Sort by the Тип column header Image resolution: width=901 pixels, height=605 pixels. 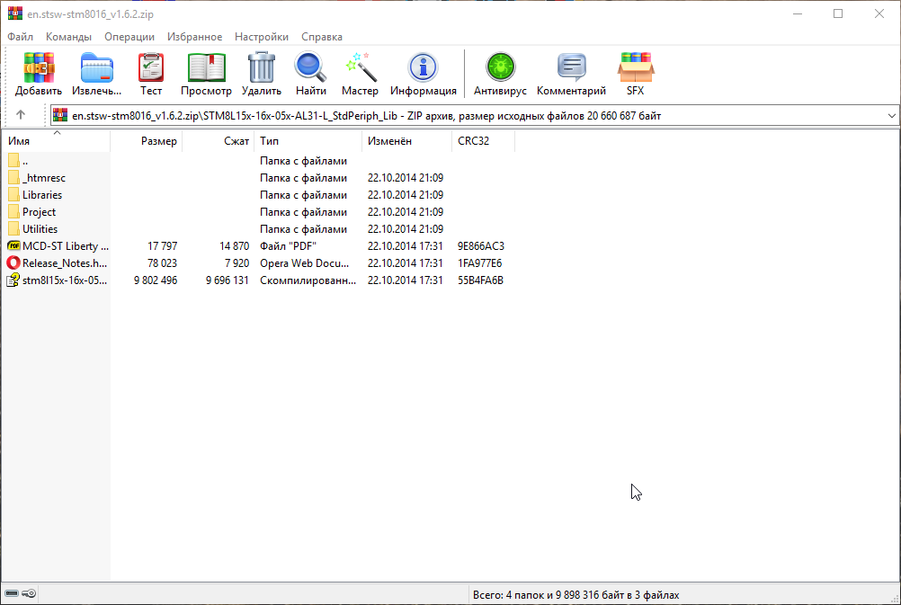tap(308, 141)
